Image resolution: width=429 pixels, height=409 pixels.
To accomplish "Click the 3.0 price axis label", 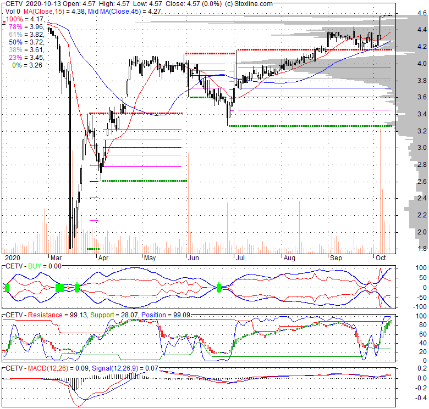I will (422, 148).
